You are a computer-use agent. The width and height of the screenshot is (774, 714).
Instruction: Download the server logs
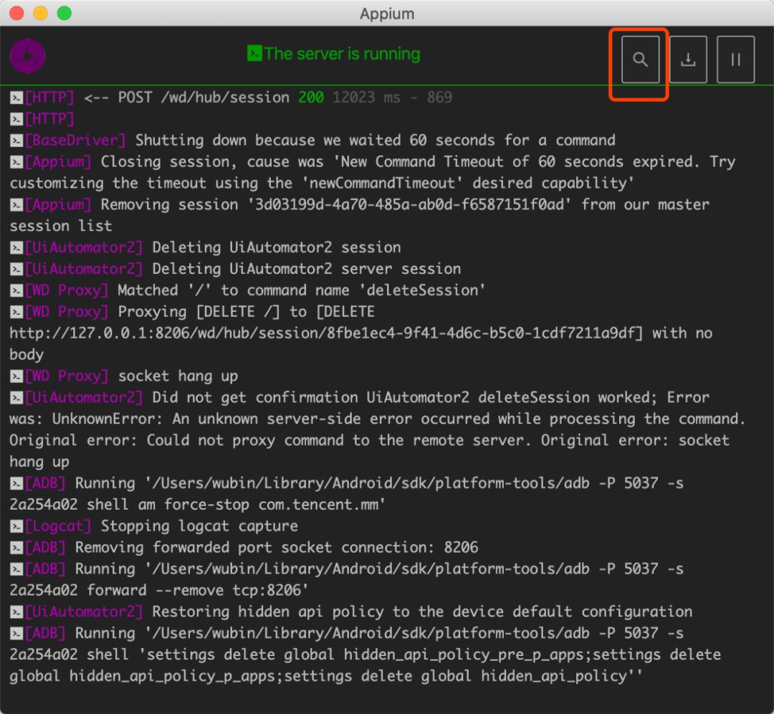point(688,59)
